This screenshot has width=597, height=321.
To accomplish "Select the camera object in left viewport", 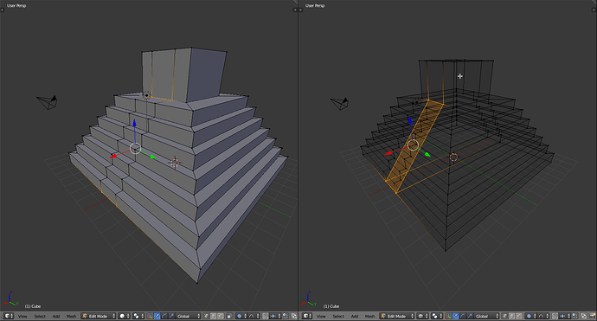I will coord(48,102).
